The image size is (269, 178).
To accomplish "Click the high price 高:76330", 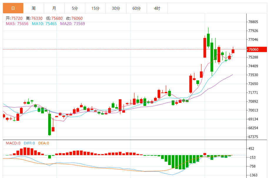I will click(x=34, y=18).
